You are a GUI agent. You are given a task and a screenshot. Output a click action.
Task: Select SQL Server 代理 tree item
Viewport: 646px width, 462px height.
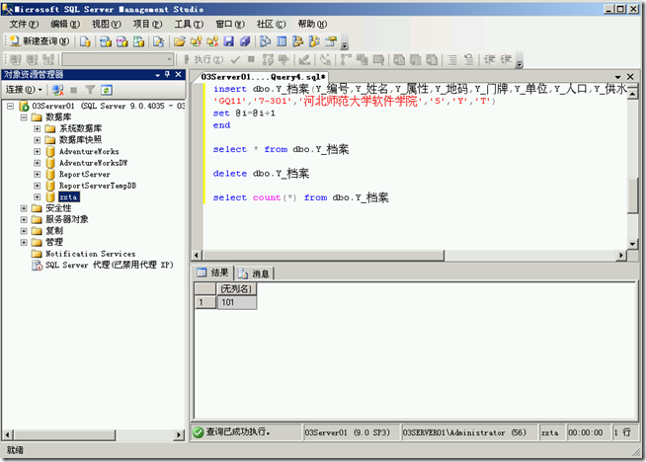(x=110, y=265)
